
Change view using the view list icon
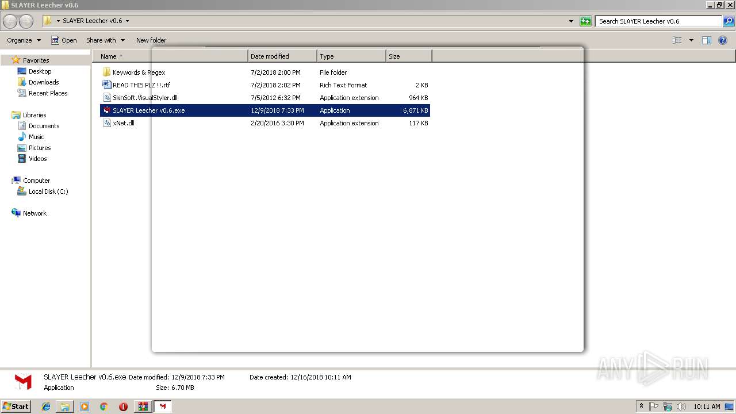coord(677,40)
